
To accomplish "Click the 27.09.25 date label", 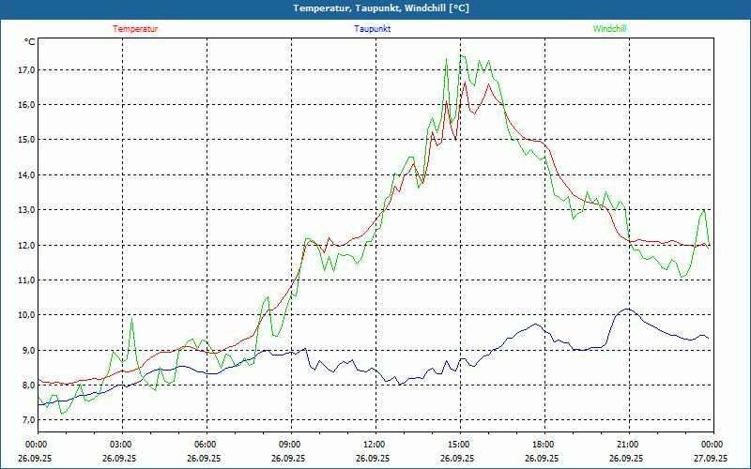I will 711,459.
